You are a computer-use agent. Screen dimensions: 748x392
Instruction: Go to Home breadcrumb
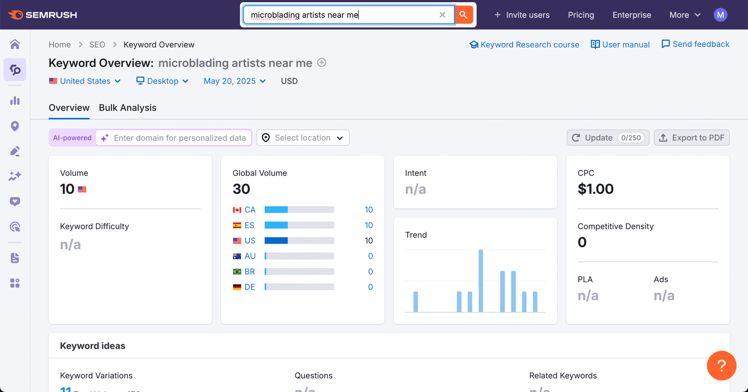[60, 44]
